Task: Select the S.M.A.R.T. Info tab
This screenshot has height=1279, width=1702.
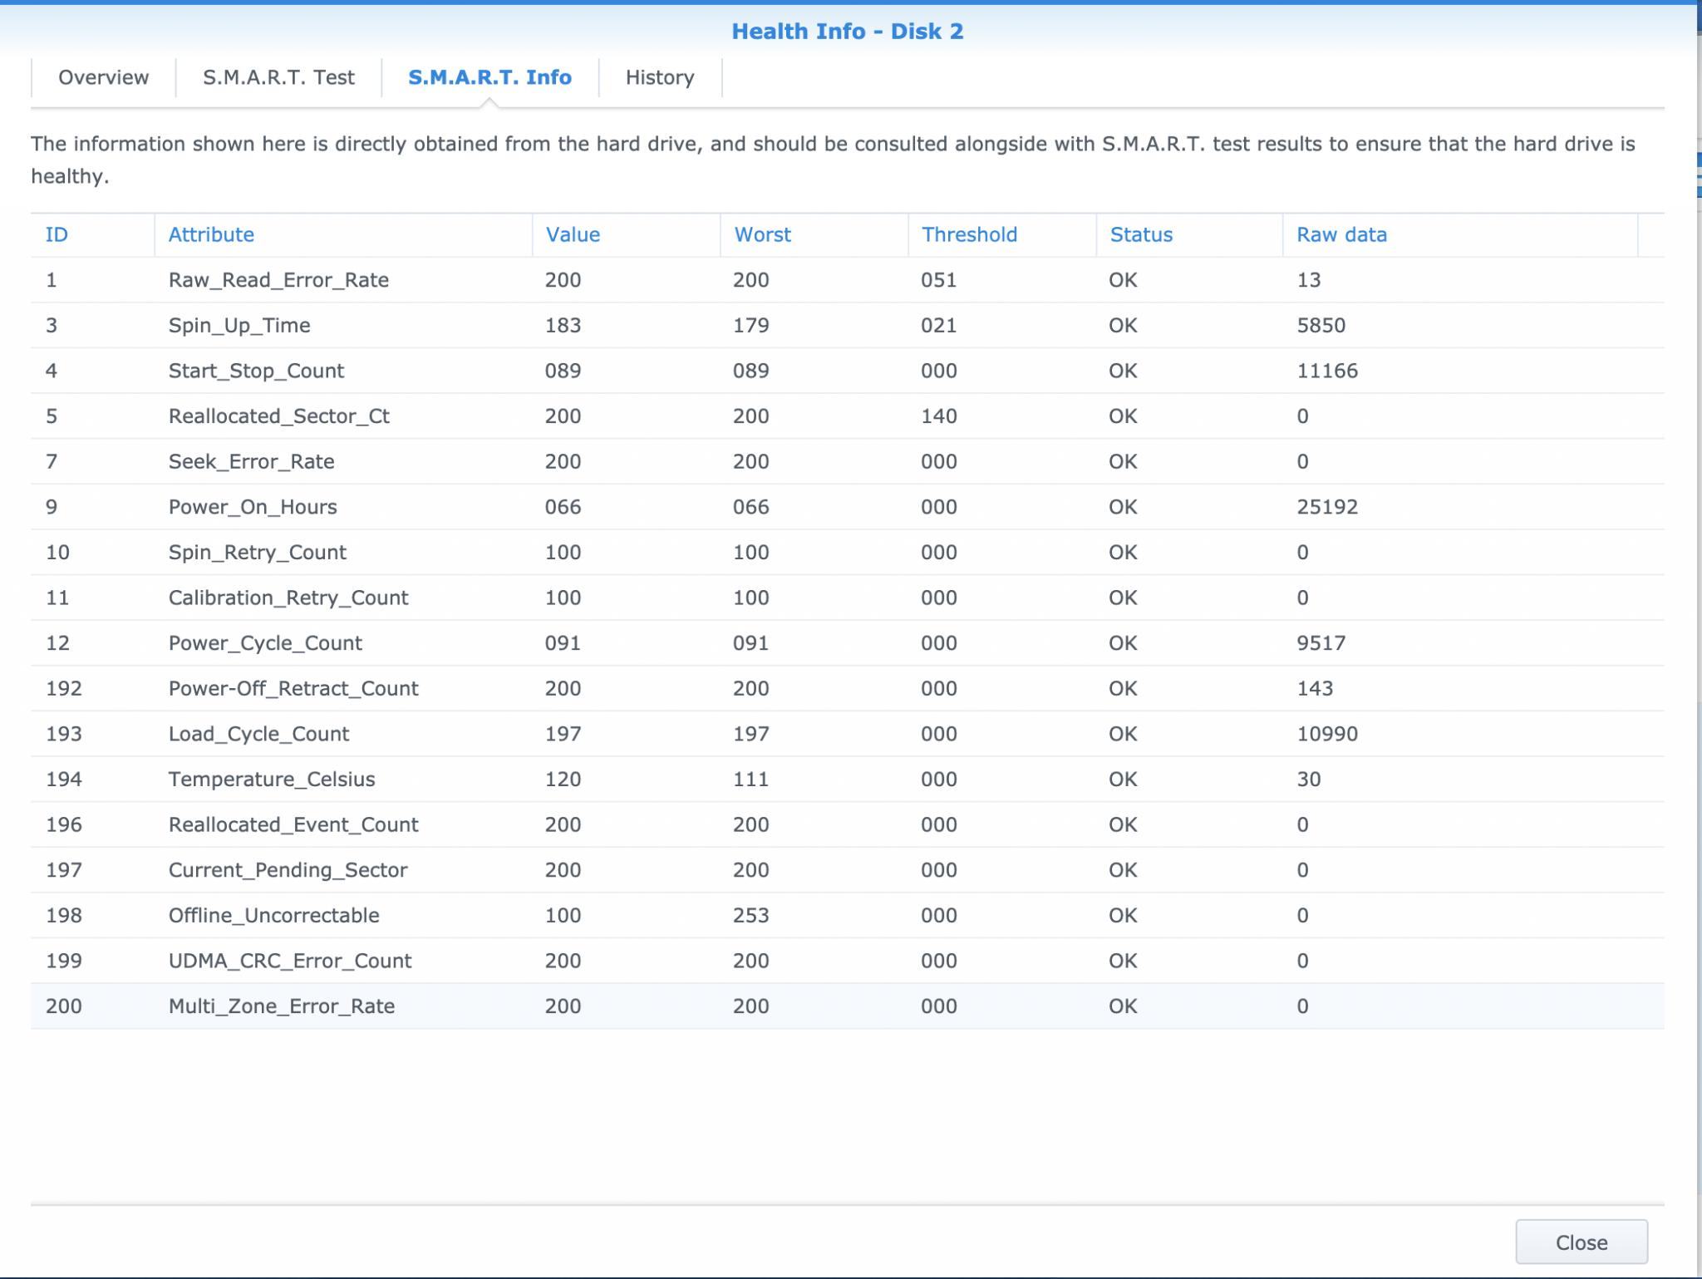Action: click(489, 77)
